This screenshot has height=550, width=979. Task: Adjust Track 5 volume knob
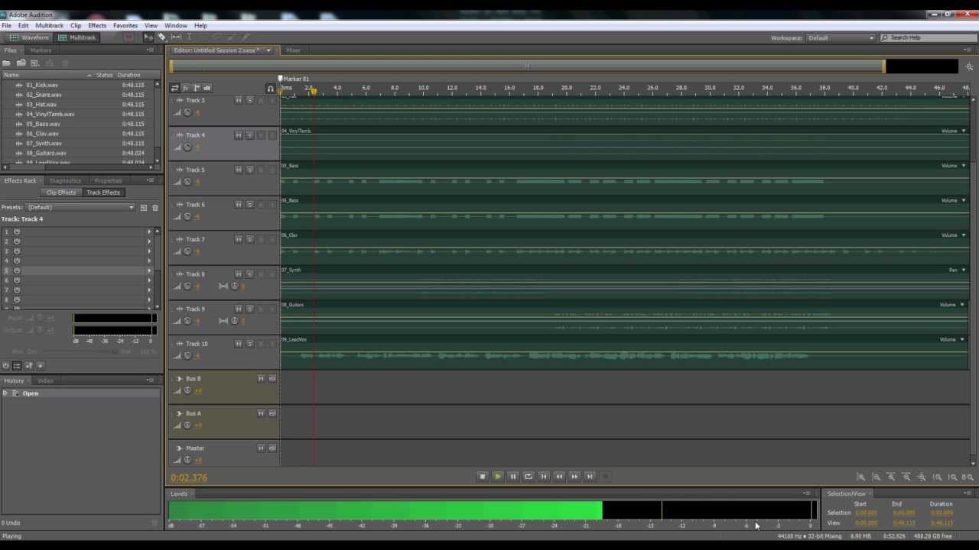coord(187,182)
